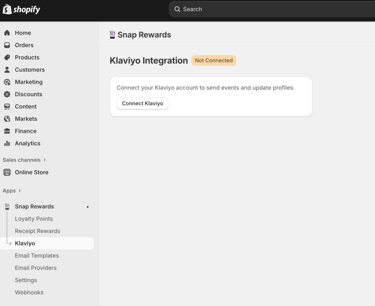Screen dimensions: 375x306
Task: Go to Email Templates page
Action: coord(37,255)
